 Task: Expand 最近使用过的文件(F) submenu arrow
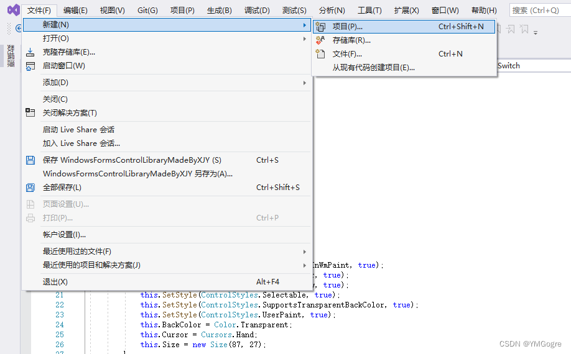pyautogui.click(x=304, y=252)
